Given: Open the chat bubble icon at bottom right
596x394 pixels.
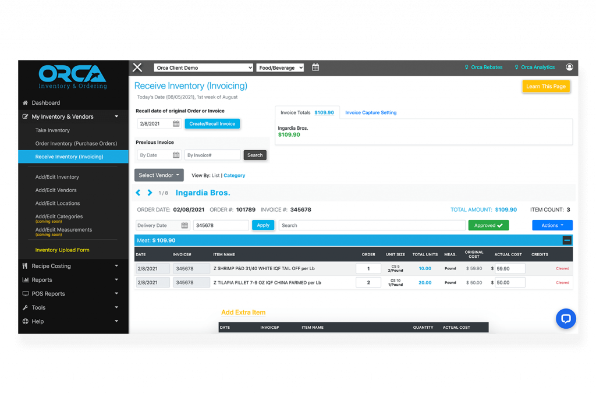Looking at the screenshot, I should [x=565, y=318].
